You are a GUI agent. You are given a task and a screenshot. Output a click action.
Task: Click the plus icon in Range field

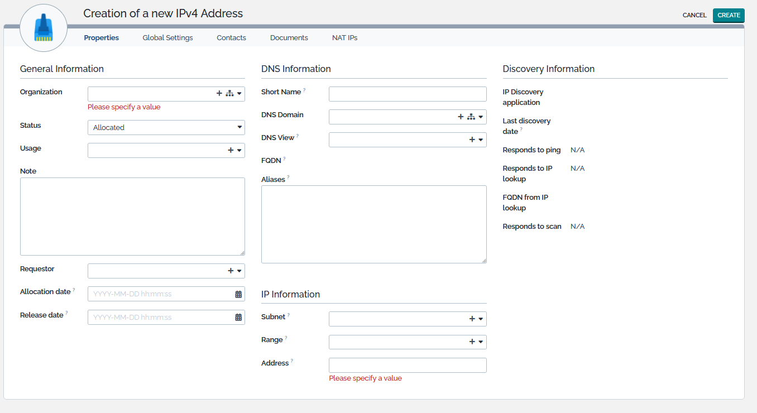tap(472, 342)
